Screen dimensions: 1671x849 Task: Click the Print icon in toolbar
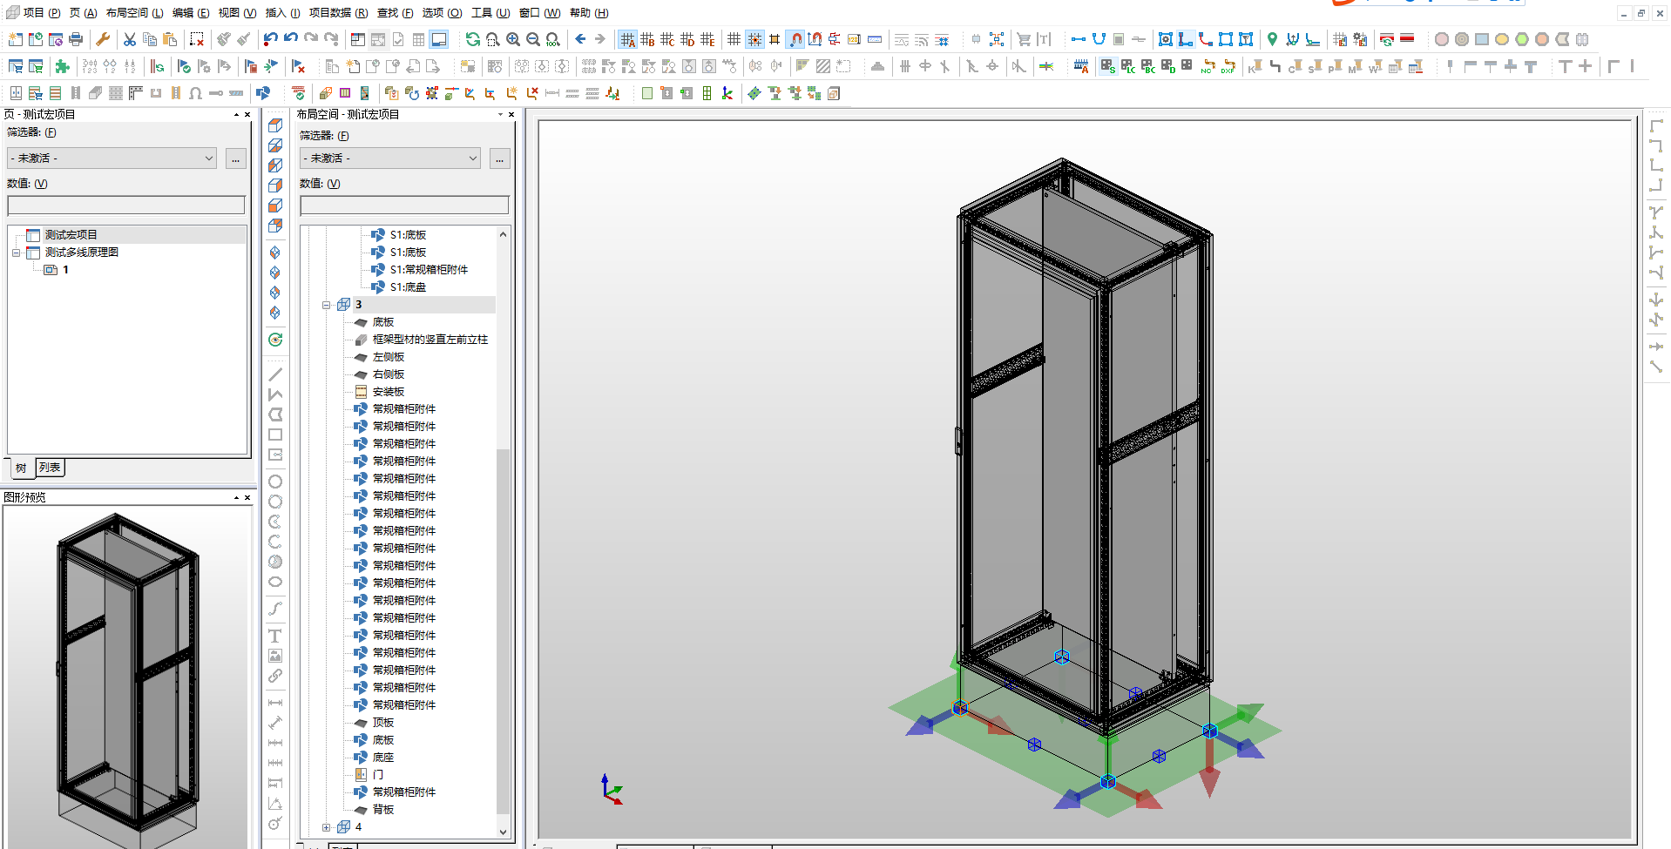(x=76, y=39)
